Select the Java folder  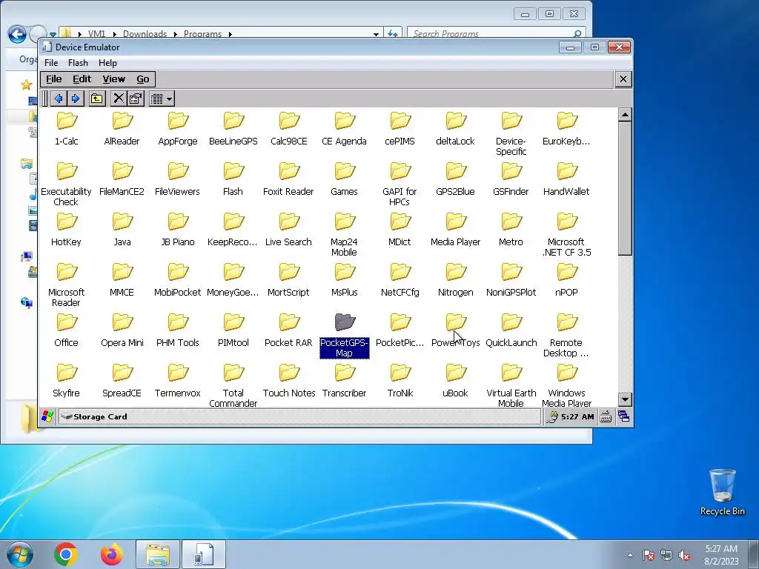(122, 229)
